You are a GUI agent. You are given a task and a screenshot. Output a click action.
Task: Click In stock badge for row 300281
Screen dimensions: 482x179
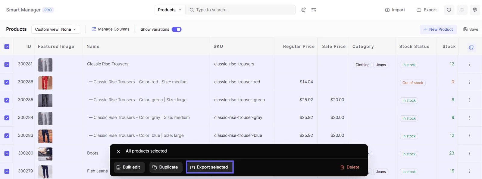click(409, 65)
